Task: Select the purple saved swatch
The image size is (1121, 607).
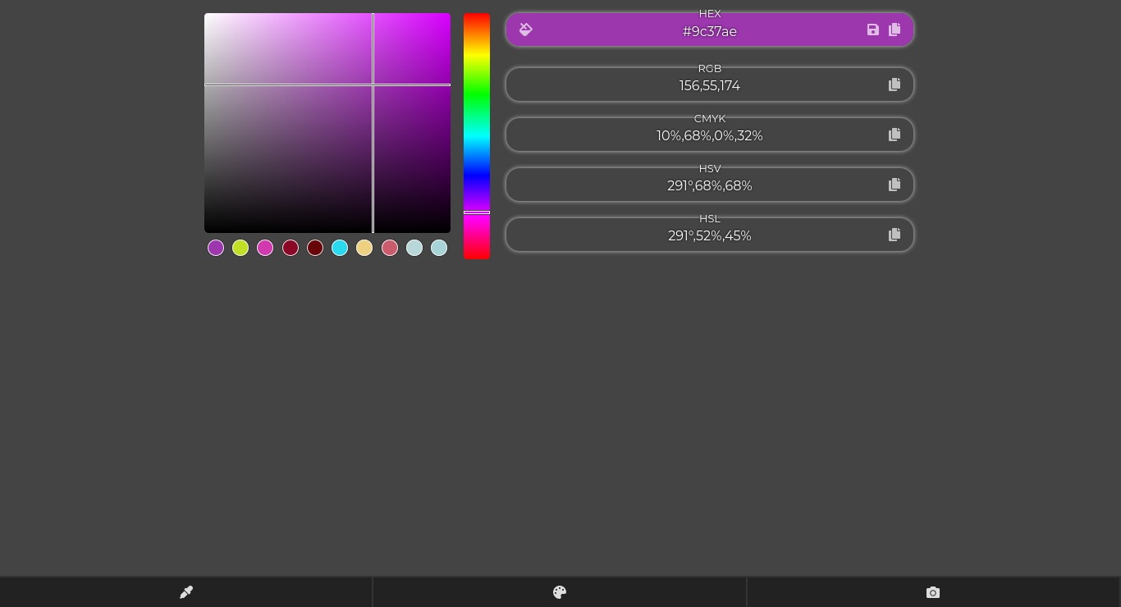Action: [x=216, y=247]
